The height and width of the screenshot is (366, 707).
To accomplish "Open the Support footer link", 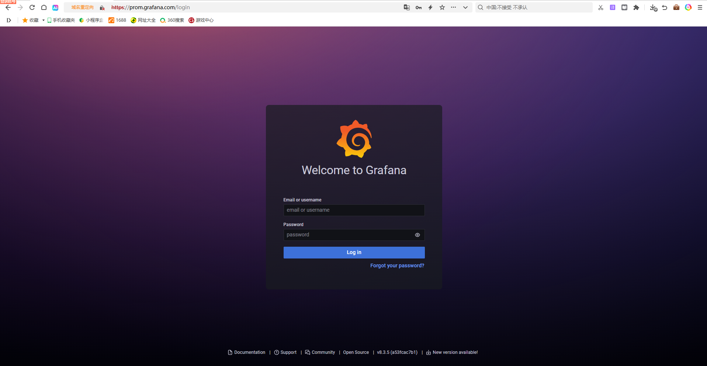I will 285,352.
